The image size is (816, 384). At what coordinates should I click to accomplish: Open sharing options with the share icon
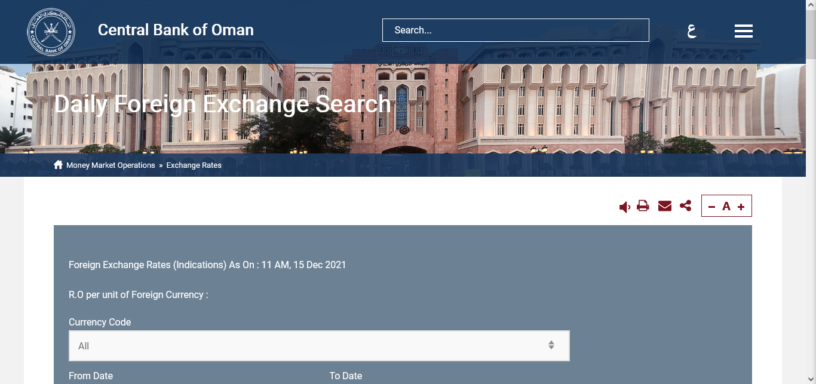685,206
